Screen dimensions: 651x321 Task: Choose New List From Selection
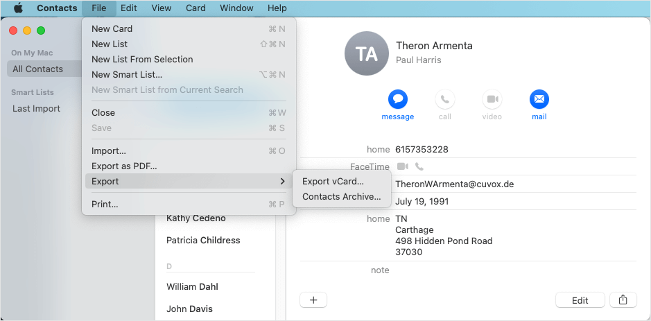tap(189, 60)
